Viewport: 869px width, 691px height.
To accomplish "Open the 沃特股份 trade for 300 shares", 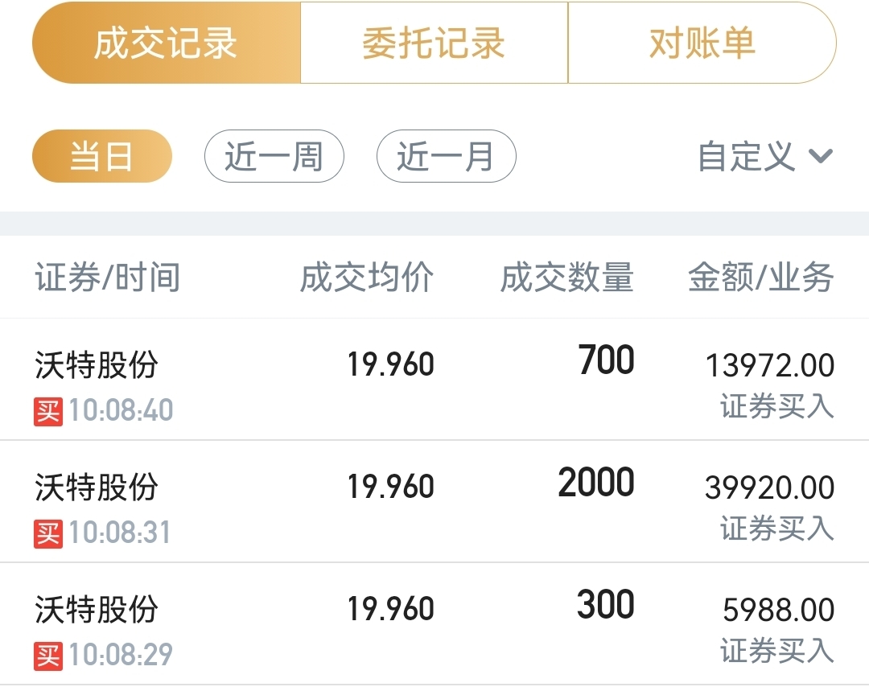I will tap(97, 610).
